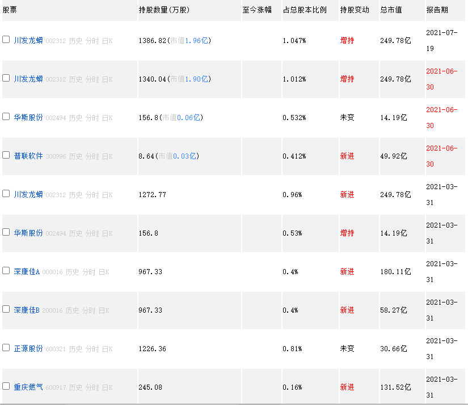View 分时 chart for 普联软件
Image resolution: width=468 pixels, height=405 pixels.
click(x=92, y=156)
